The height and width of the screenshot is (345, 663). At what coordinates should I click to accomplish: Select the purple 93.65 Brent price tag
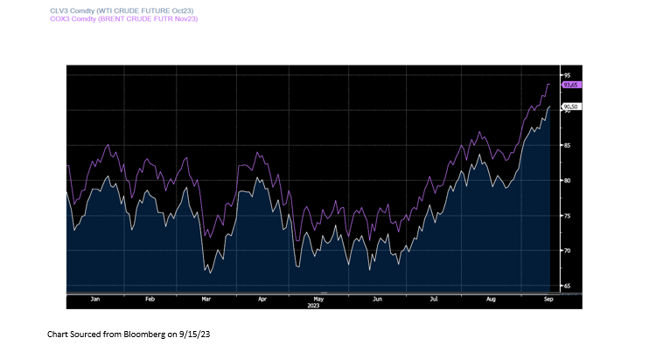(x=572, y=85)
